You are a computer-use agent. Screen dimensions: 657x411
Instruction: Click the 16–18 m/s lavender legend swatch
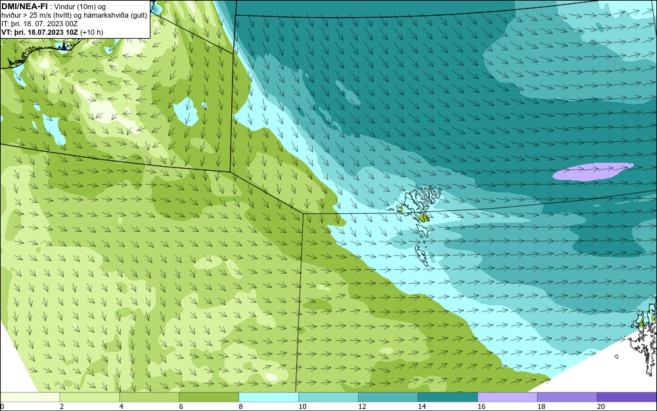[x=507, y=397]
